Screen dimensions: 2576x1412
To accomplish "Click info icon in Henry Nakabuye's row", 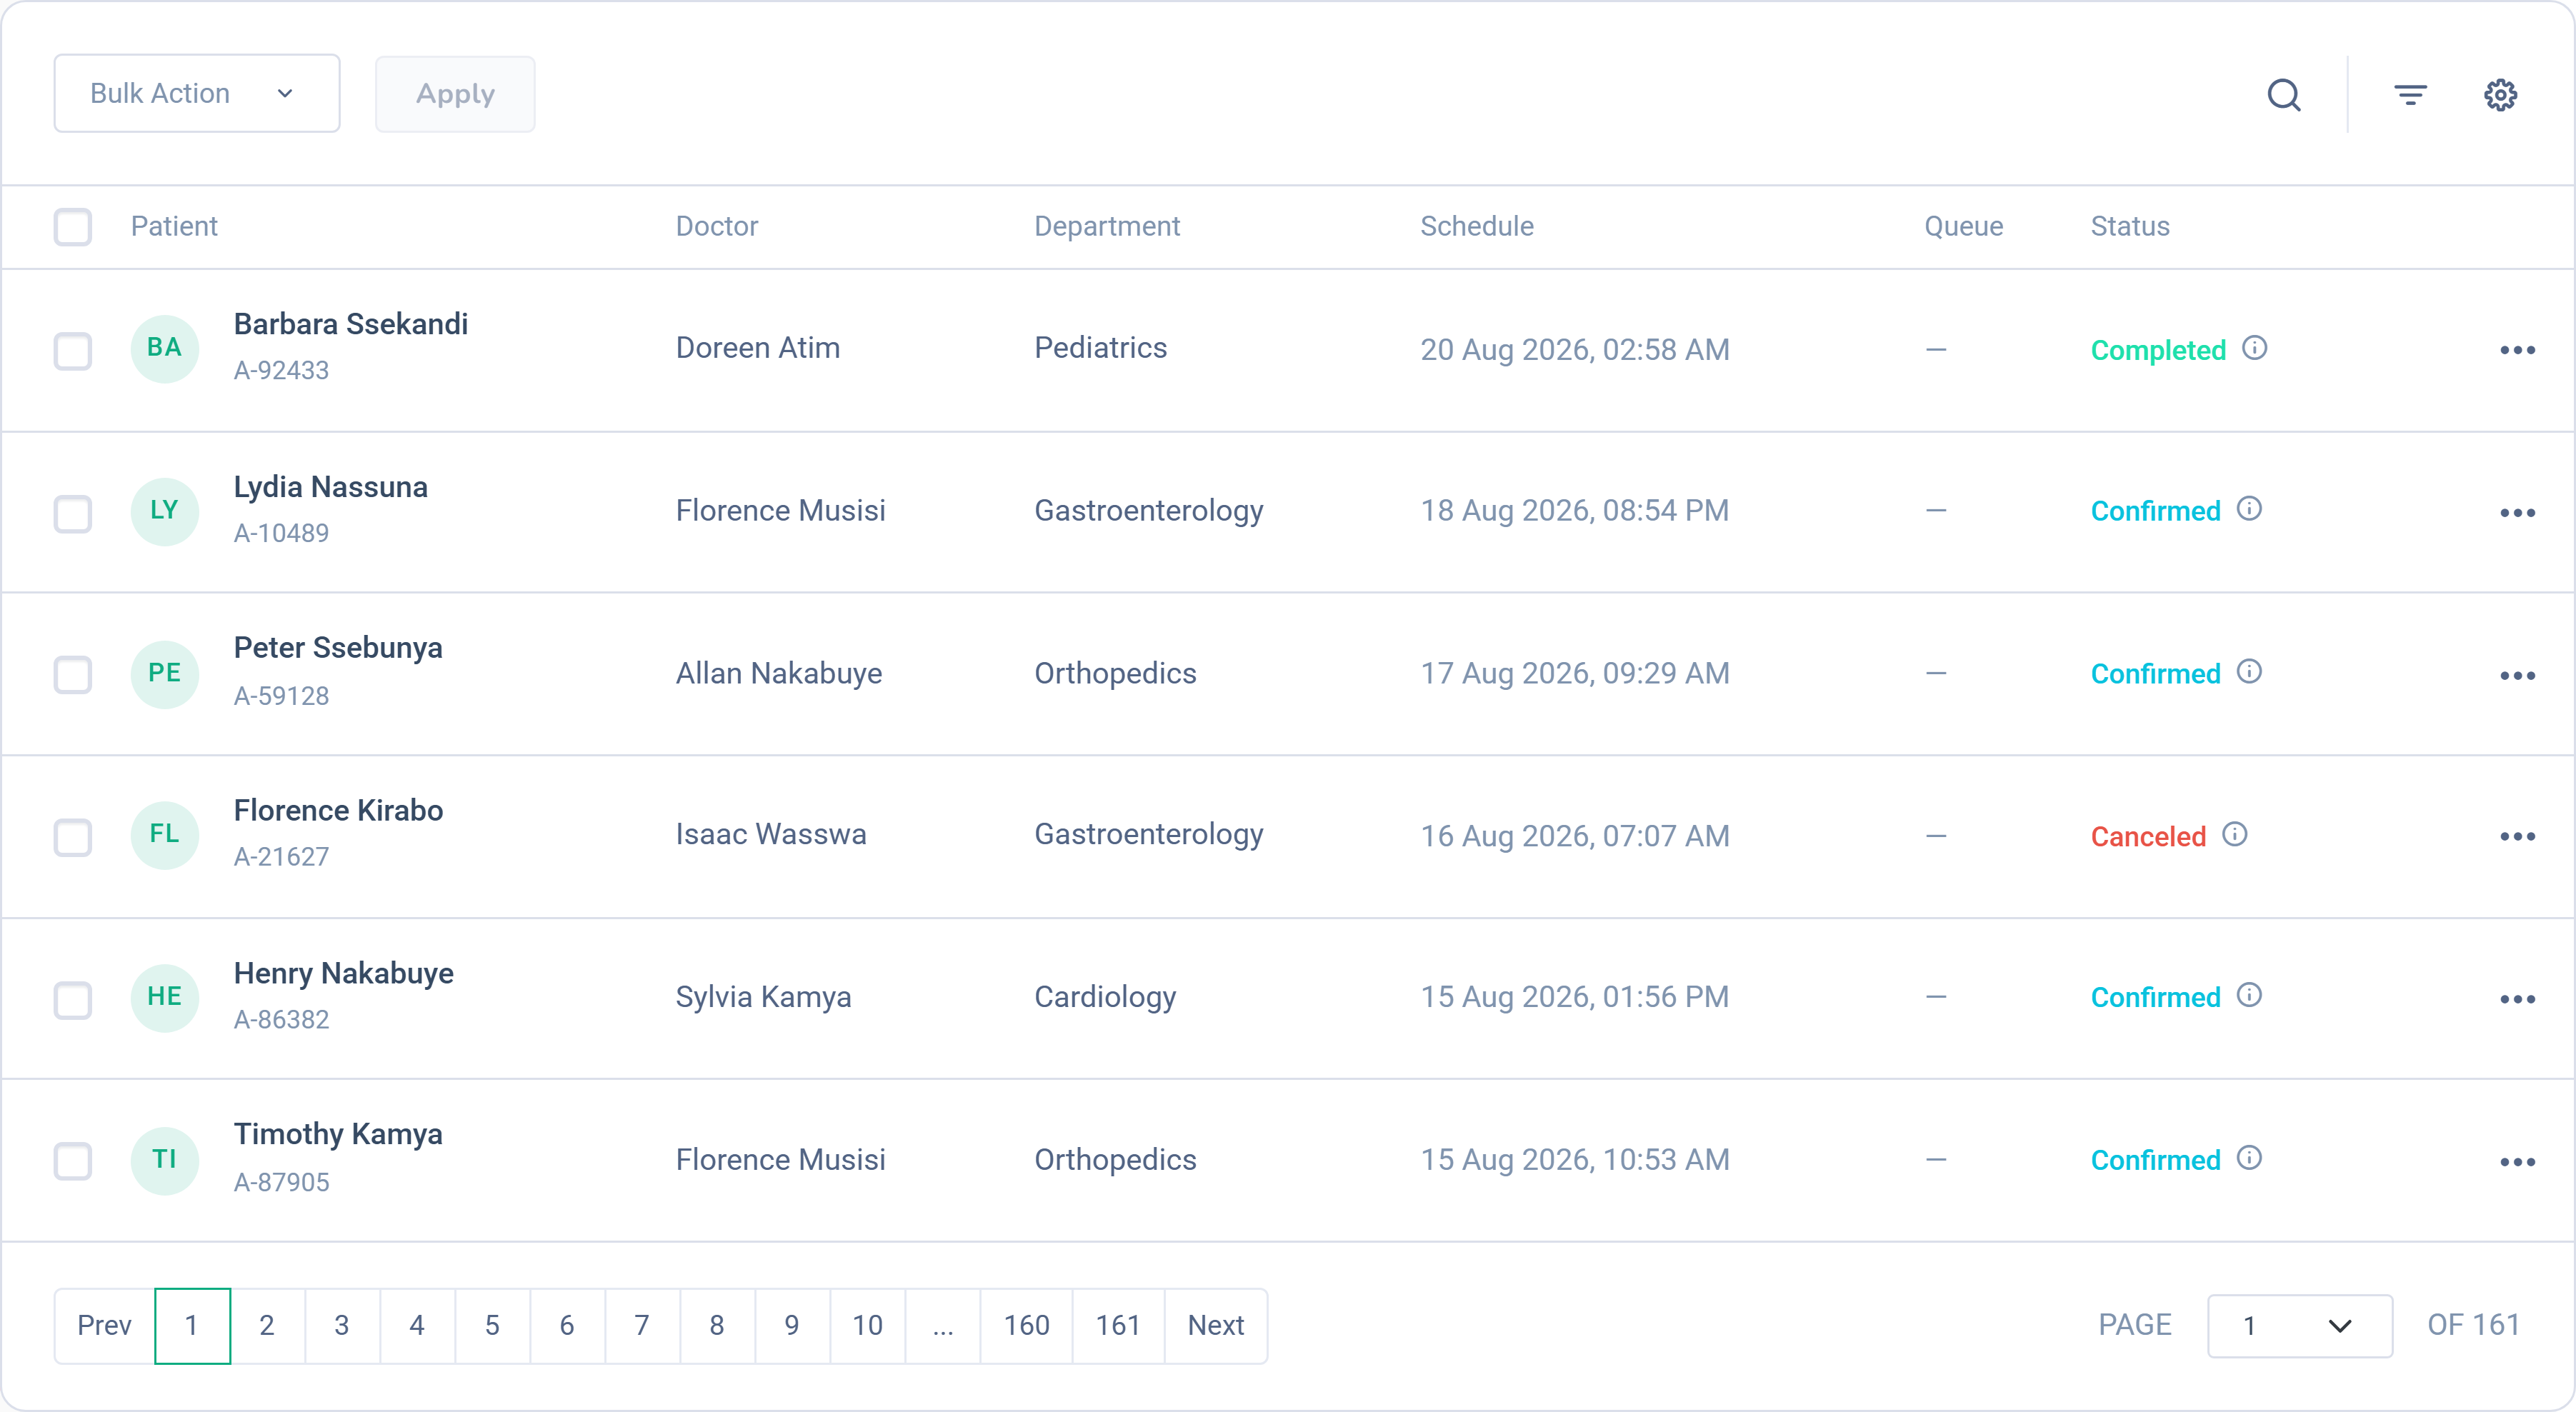I will point(2249,995).
